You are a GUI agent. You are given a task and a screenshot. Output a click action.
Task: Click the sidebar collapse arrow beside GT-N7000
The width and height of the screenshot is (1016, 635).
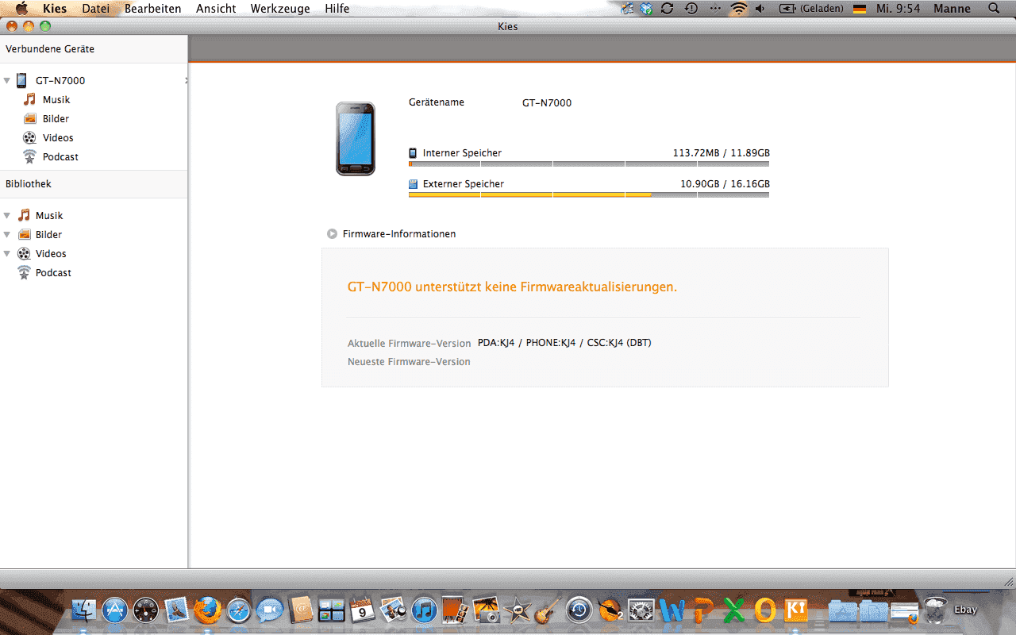pos(186,80)
